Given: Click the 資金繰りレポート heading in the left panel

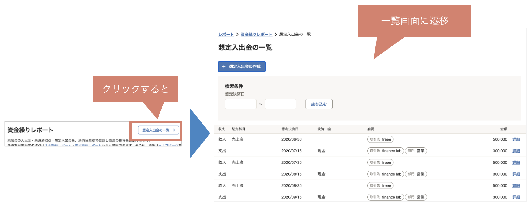Looking at the screenshot, I should click(30, 130).
